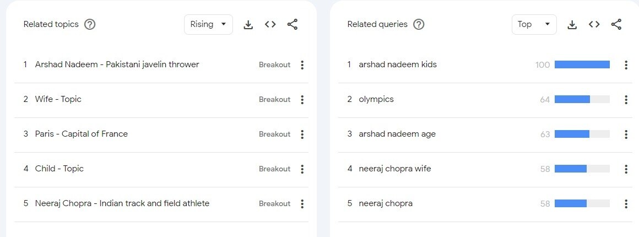
Task: Open more options for olympics query
Action: (x=626, y=100)
